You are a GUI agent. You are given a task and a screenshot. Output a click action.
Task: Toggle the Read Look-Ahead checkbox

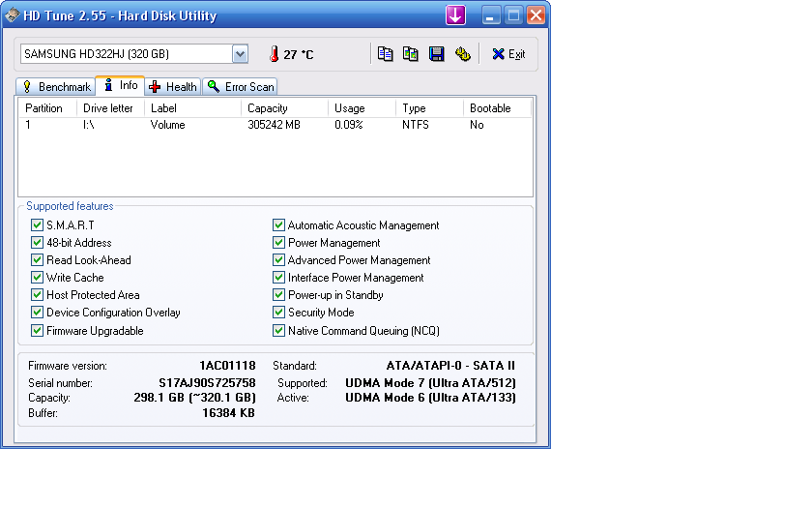point(37,259)
